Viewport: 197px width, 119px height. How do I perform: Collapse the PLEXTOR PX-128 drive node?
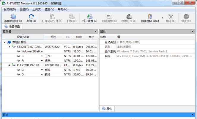point(9,65)
